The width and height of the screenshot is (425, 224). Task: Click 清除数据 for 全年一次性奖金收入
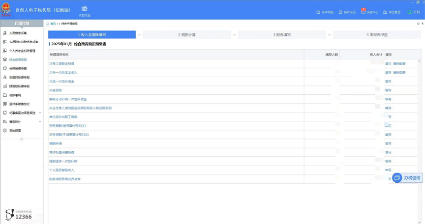click(399, 73)
